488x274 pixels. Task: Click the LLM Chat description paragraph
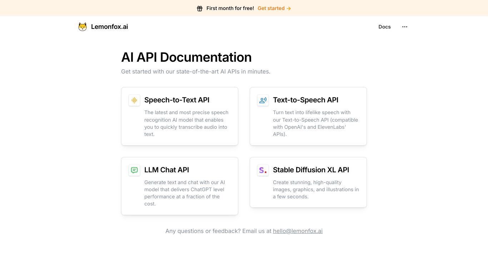pos(185,193)
